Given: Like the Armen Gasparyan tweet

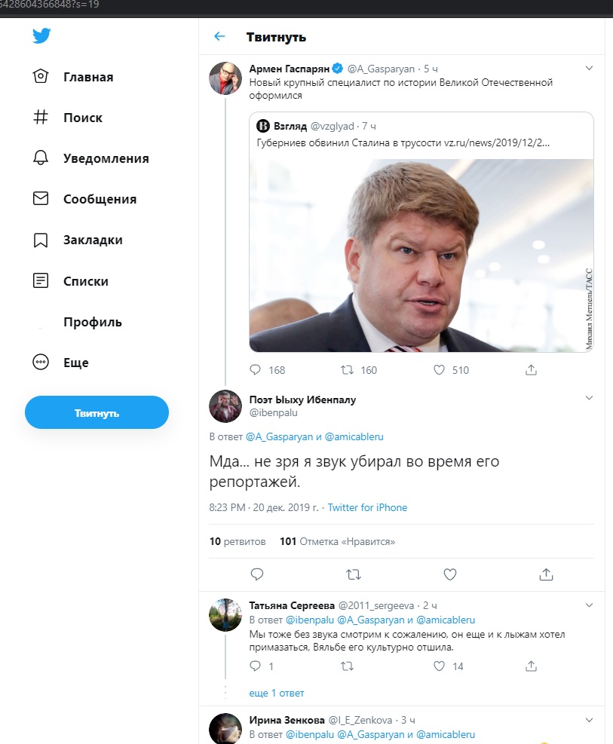Looking at the screenshot, I should coord(439,370).
